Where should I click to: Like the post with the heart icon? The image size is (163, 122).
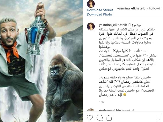click(x=90, y=118)
